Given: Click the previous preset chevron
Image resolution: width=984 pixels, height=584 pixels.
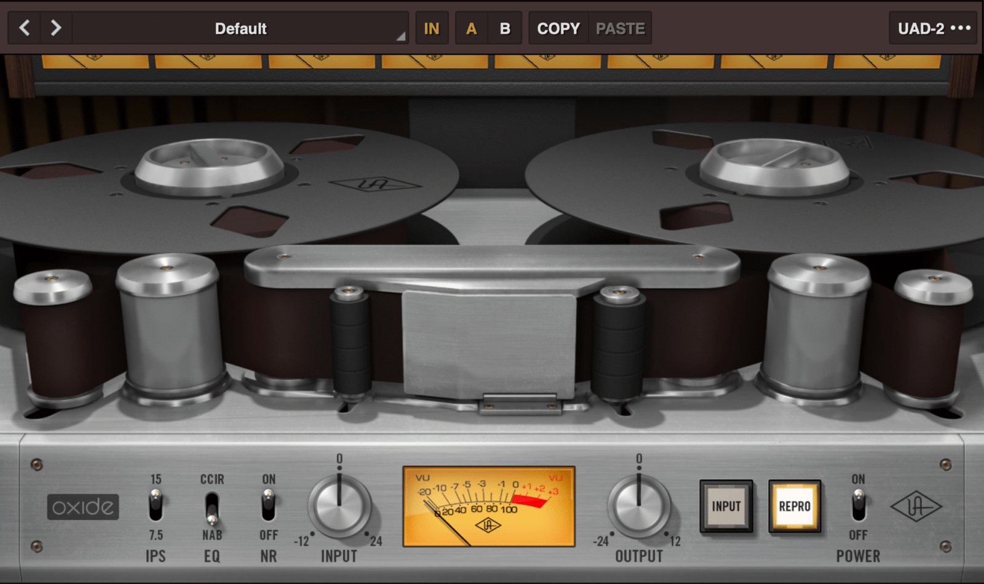Looking at the screenshot, I should point(24,28).
